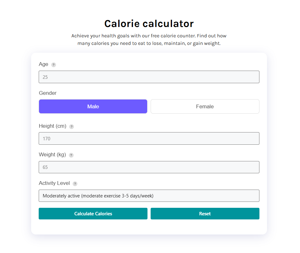
Task: Click the Weight (kg) label text
Action: (x=52, y=155)
